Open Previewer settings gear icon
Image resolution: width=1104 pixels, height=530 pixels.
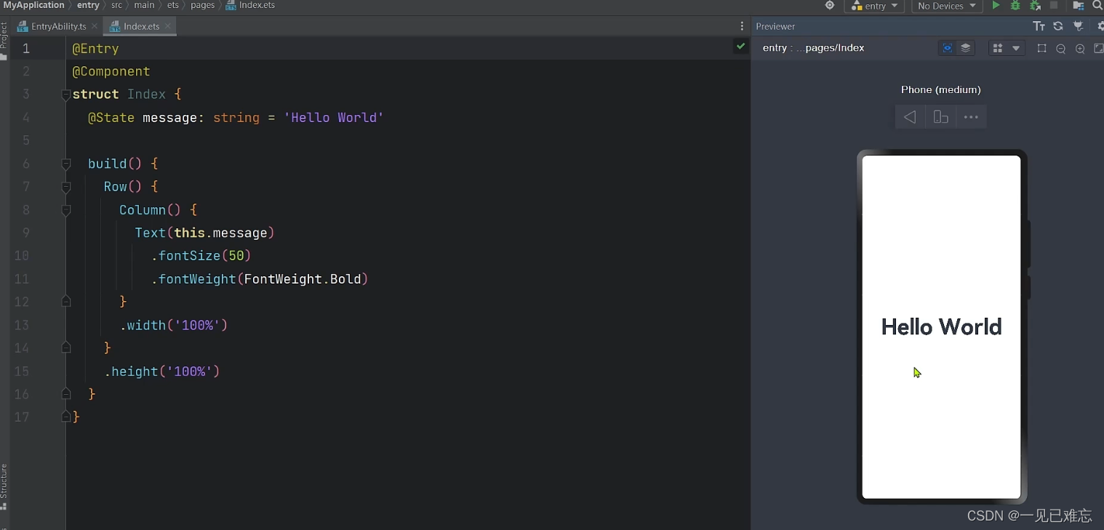1100,26
